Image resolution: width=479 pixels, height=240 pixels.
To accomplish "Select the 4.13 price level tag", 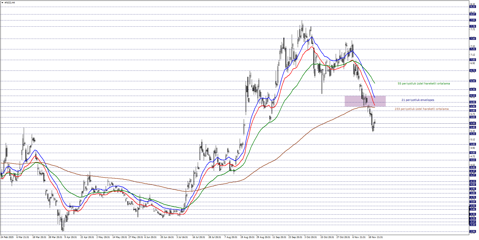I will [x=472, y=181].
